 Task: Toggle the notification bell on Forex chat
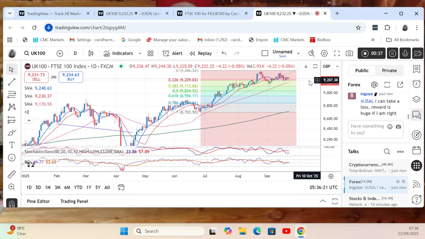(x=404, y=182)
